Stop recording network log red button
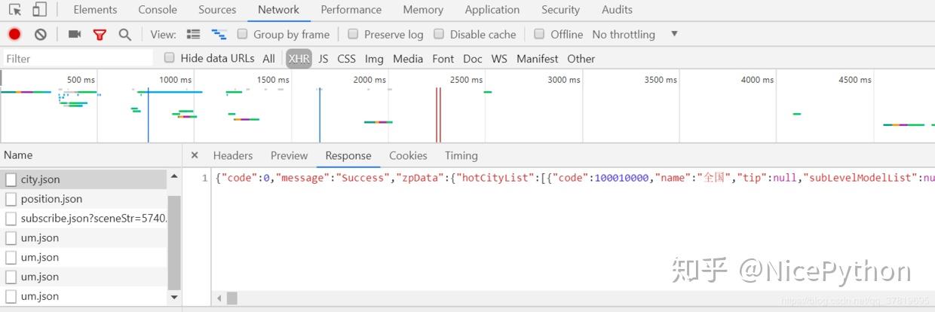The width and height of the screenshot is (935, 312). point(15,34)
